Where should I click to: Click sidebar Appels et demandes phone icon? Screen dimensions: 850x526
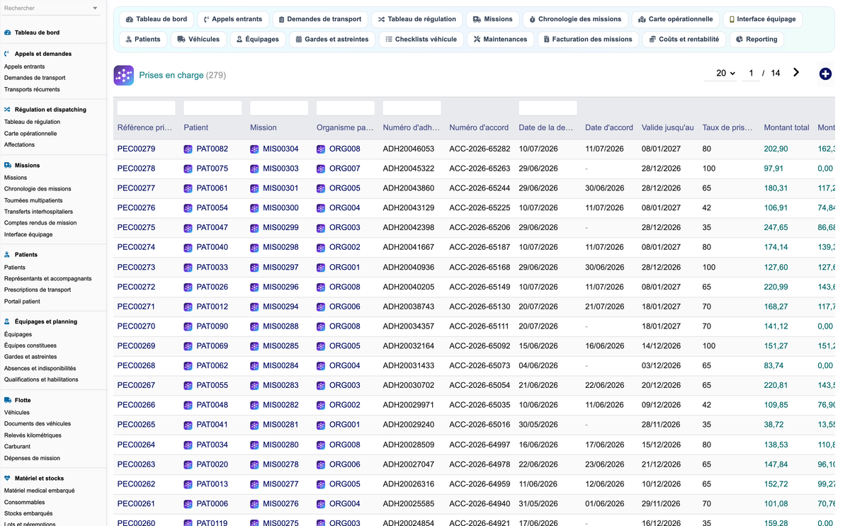[x=7, y=54]
